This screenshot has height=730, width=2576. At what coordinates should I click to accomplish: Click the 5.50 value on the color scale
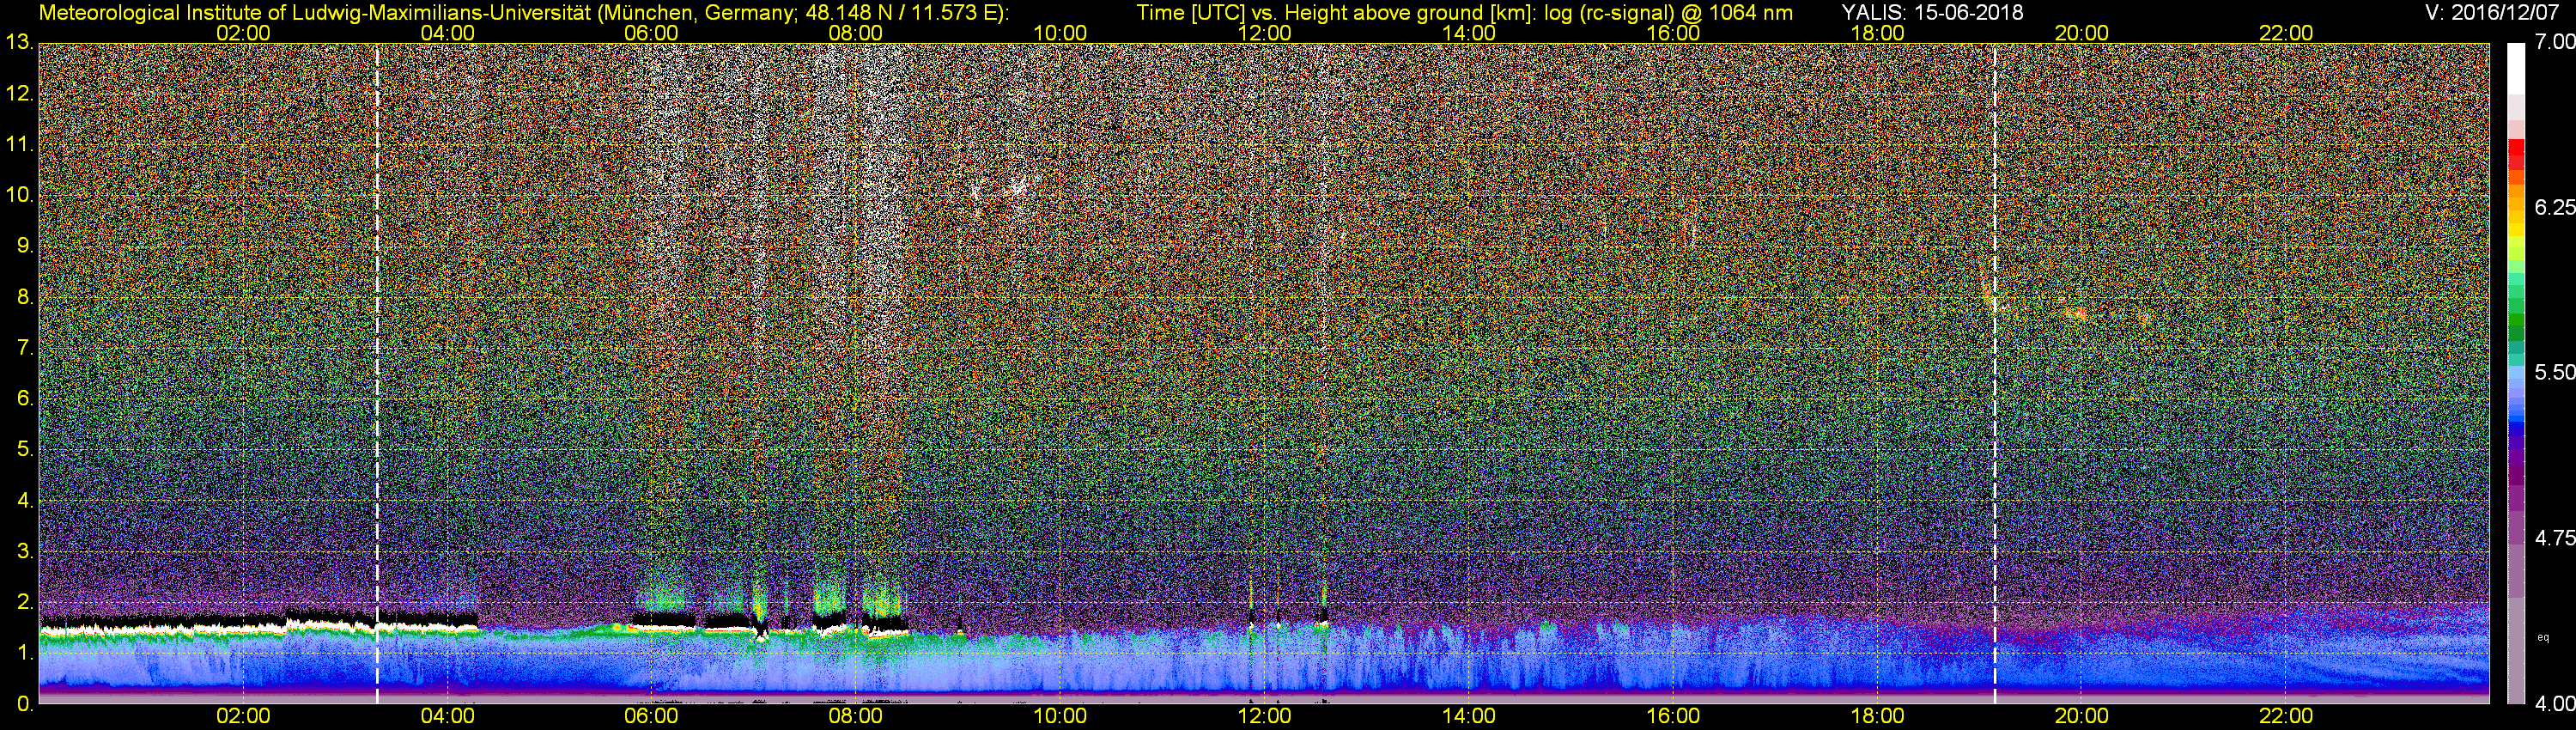coord(2555,372)
